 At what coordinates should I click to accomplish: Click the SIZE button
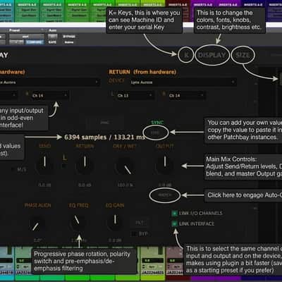[243, 55]
